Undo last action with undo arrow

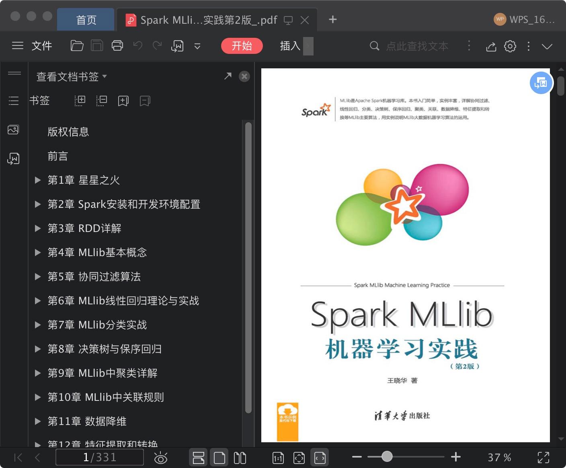coord(138,45)
